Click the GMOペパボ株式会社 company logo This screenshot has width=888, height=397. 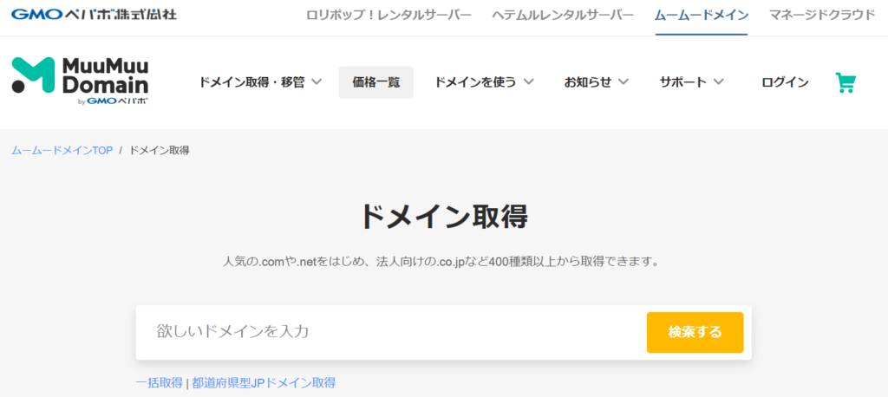94,15
